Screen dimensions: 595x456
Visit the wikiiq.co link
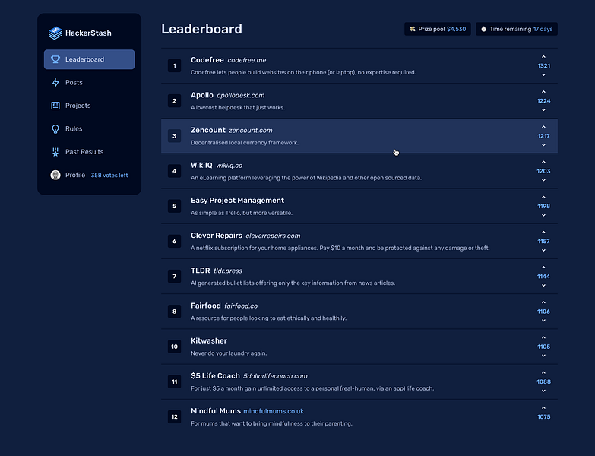[229, 166]
